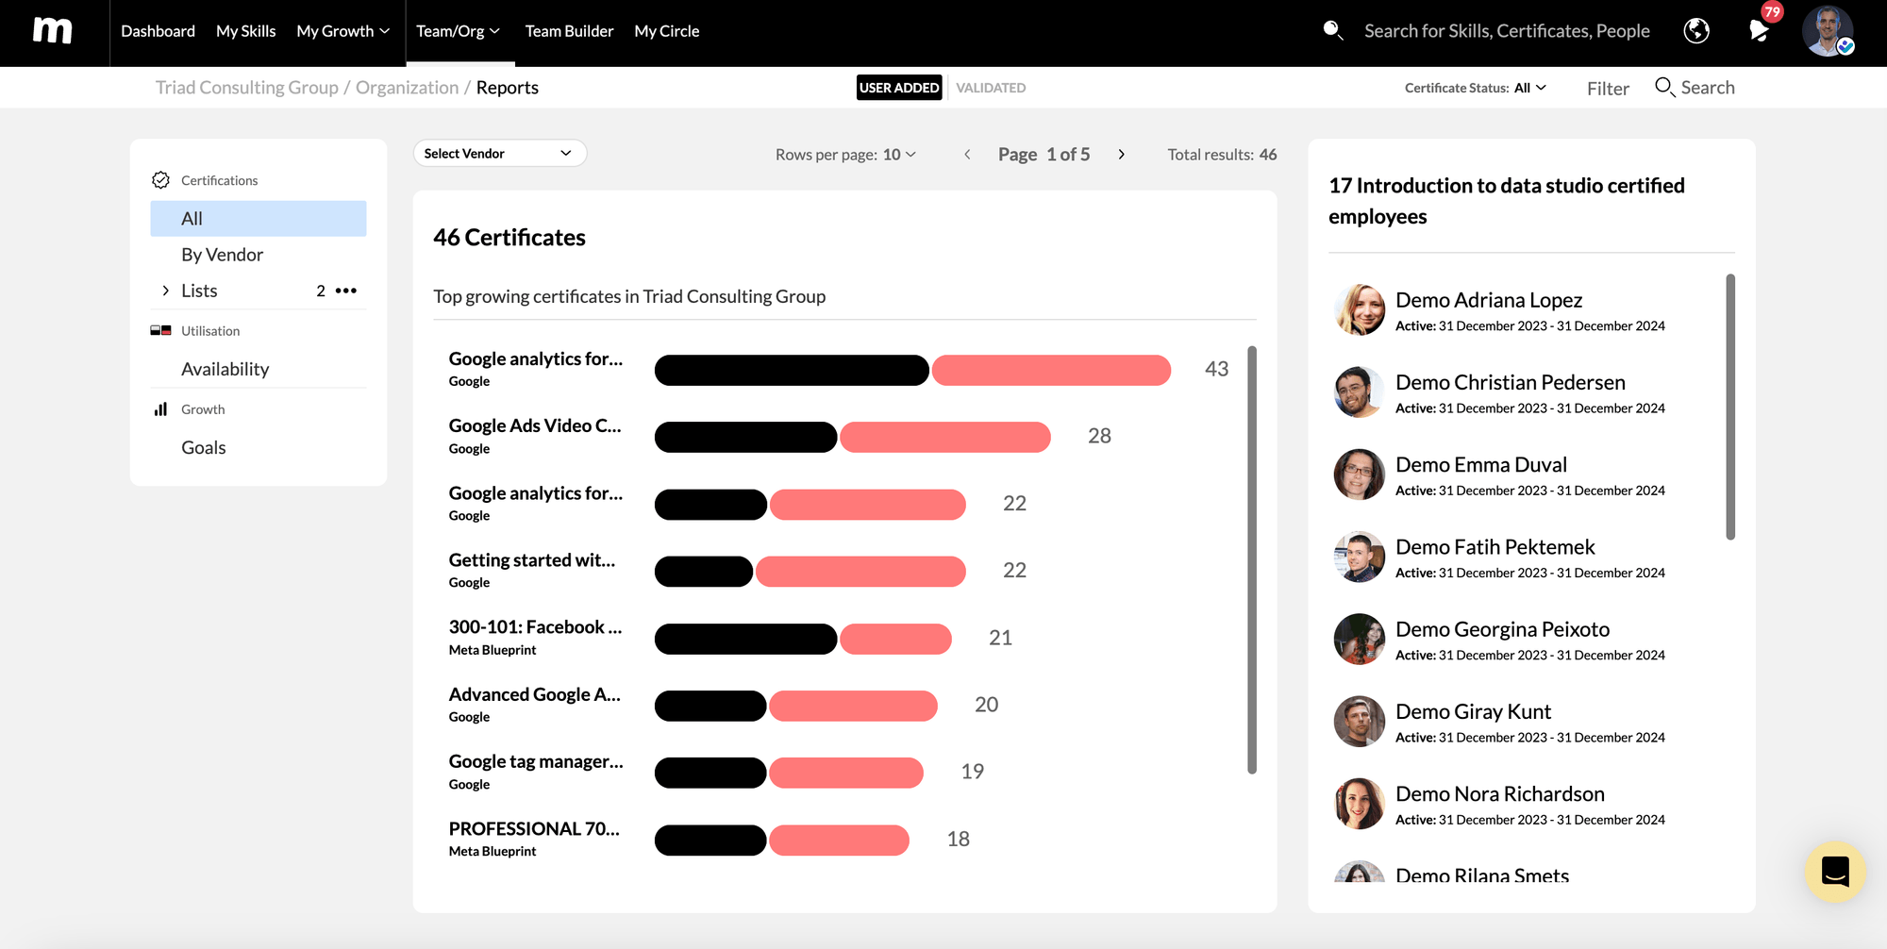This screenshot has height=949, width=1887.
Task: Go to the next page of certificates
Action: tap(1122, 154)
